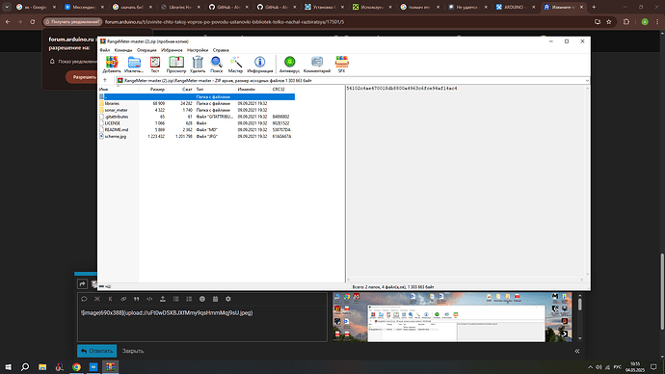Create SFX archive via toolbar icon

(341, 65)
